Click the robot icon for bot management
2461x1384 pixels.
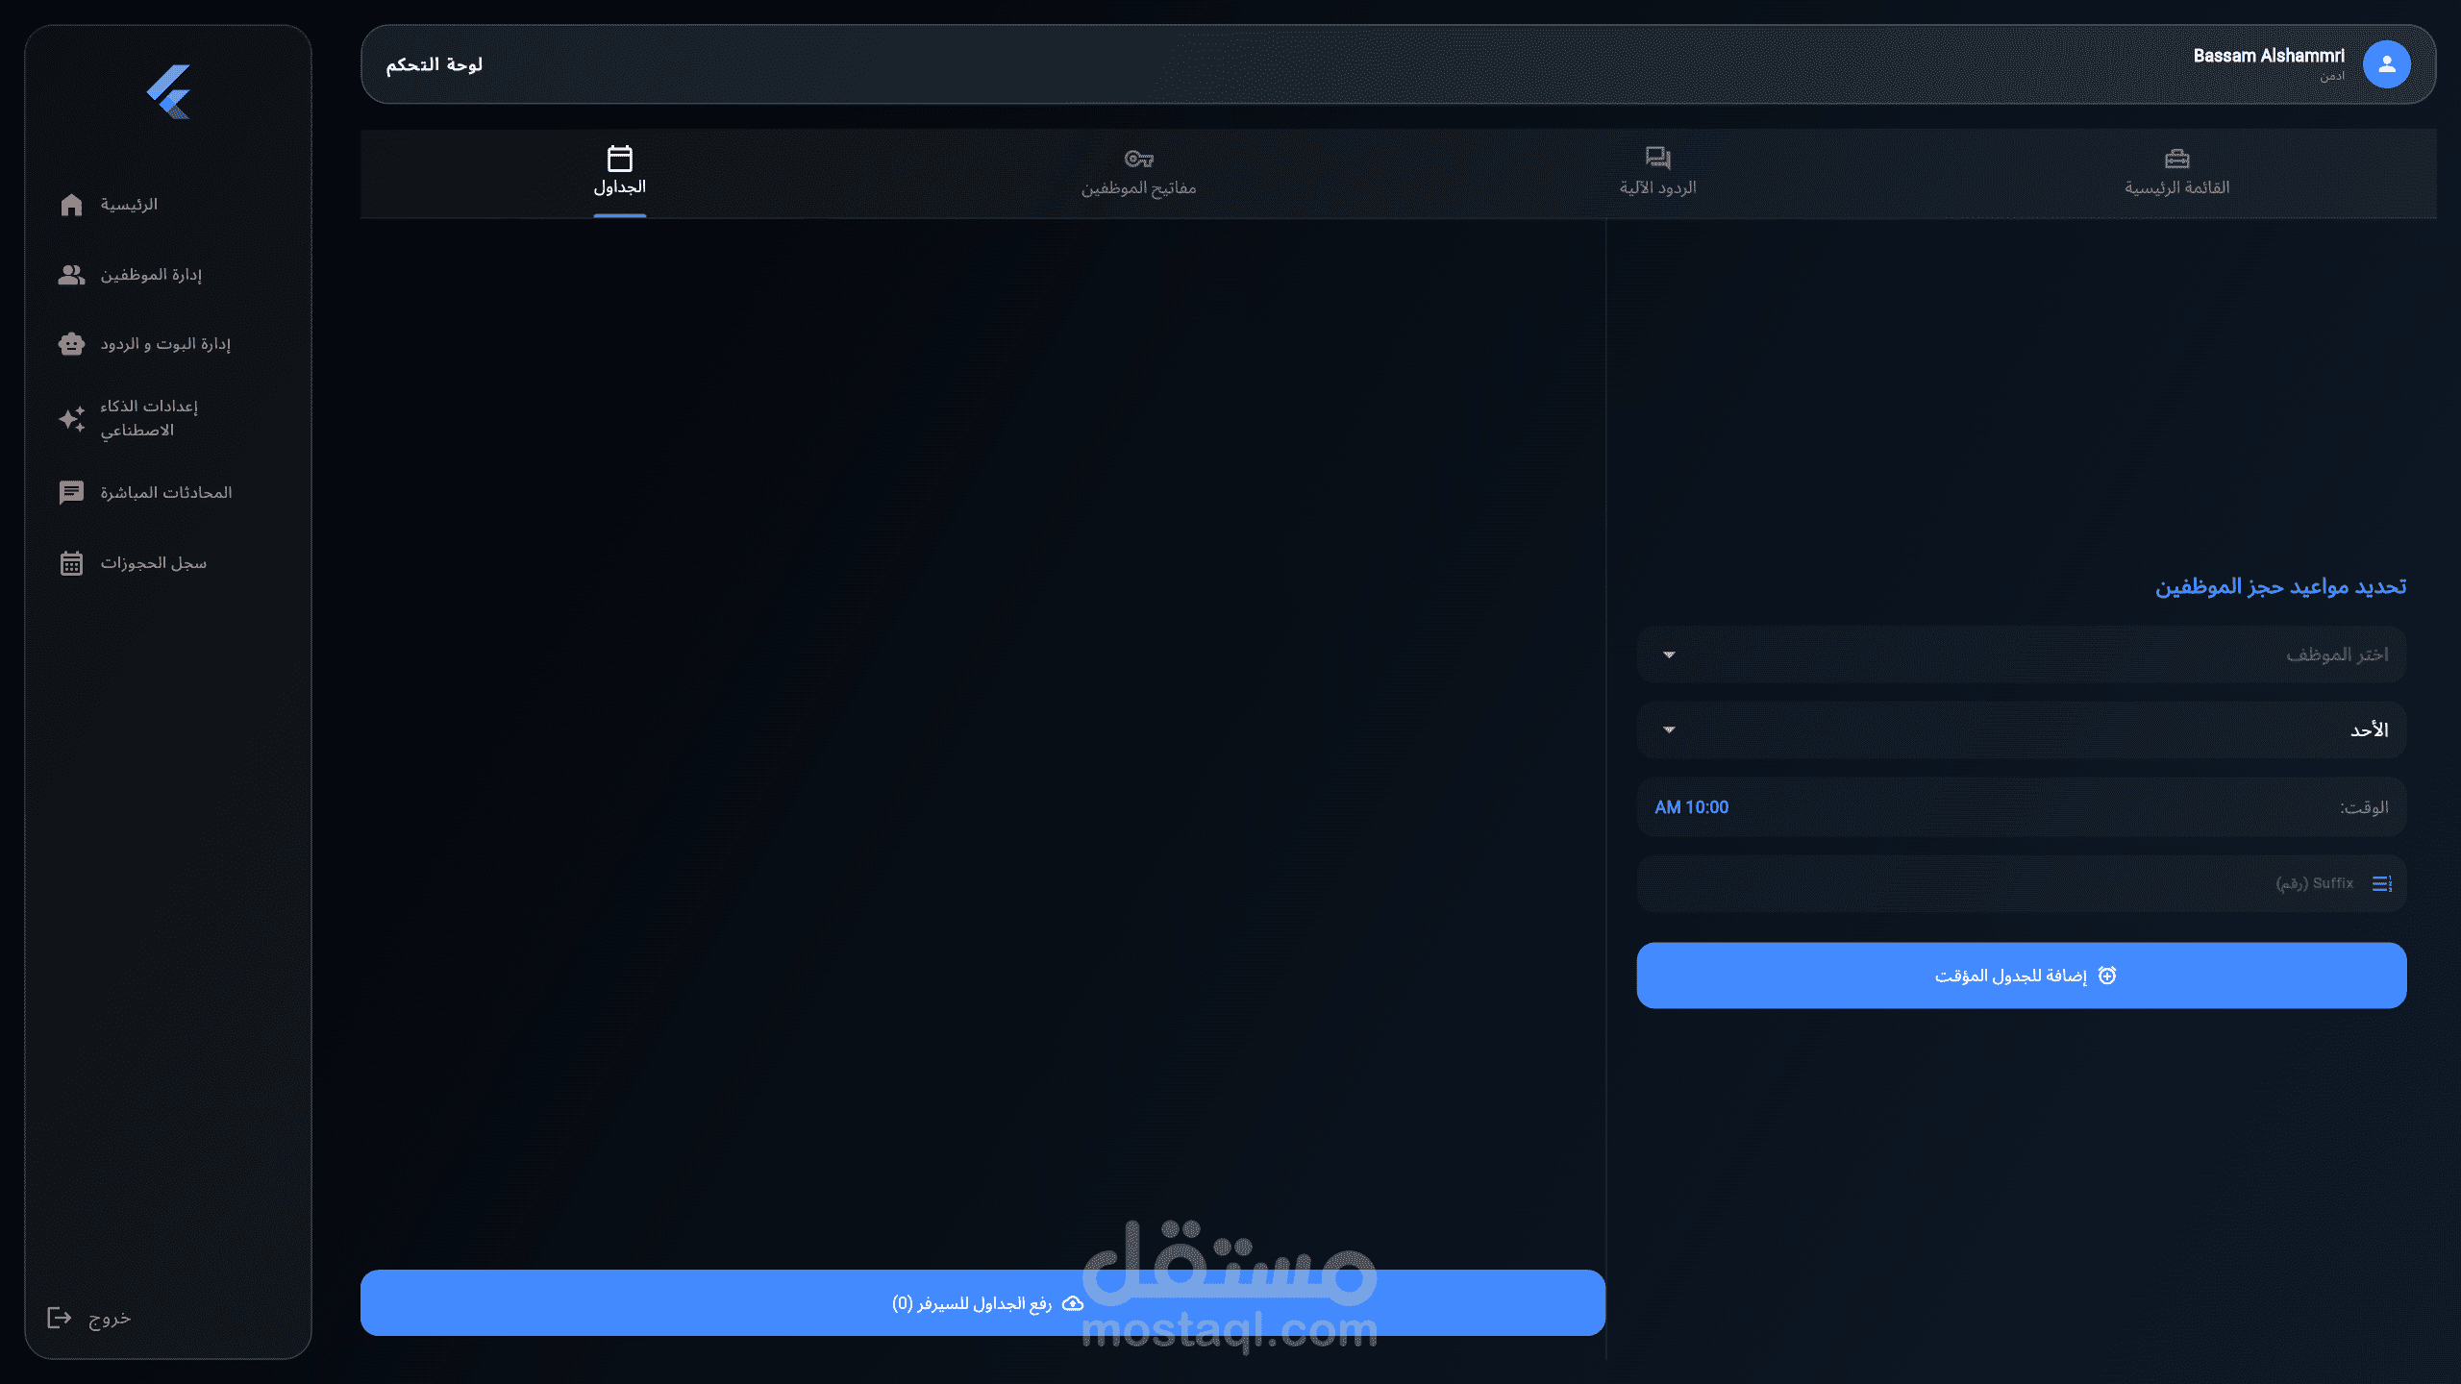point(71,344)
